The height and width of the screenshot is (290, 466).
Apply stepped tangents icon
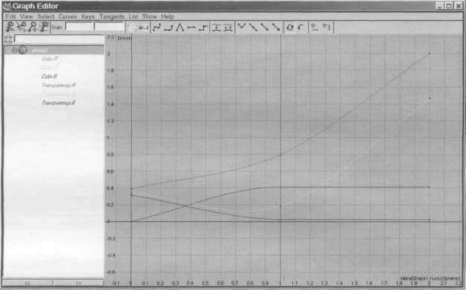click(203, 27)
